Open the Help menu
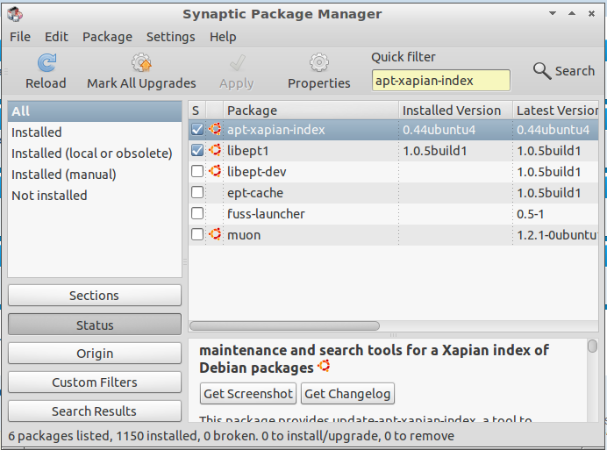 point(223,37)
